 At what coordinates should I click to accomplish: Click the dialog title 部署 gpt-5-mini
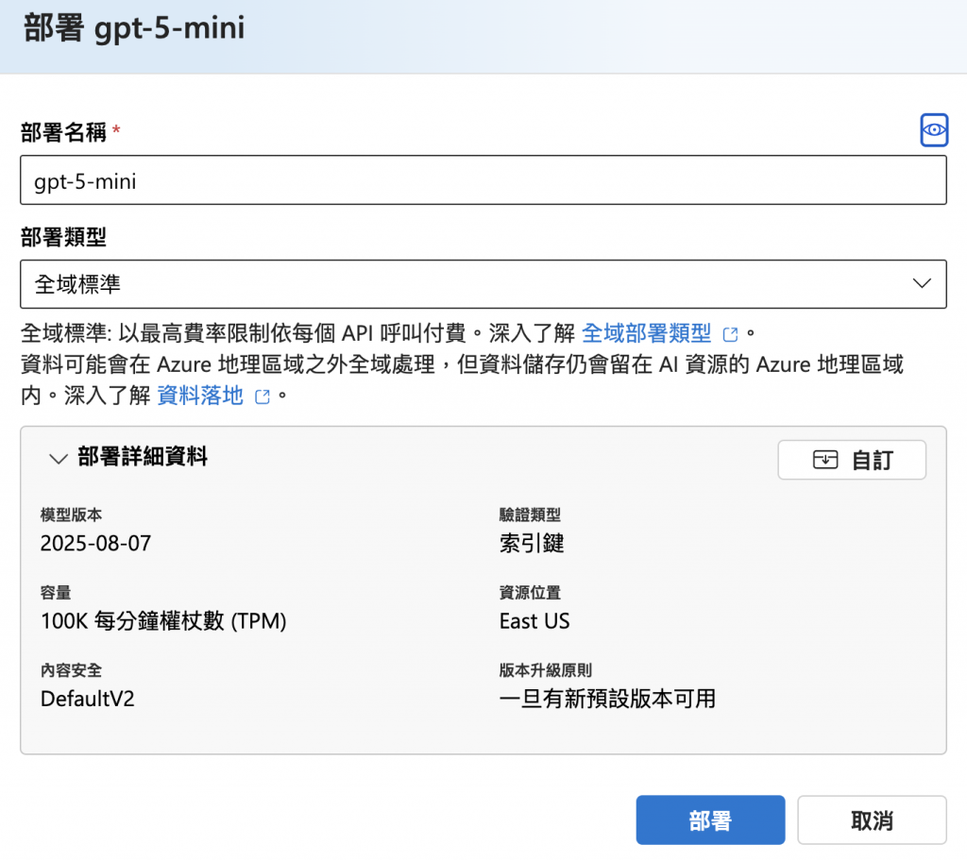point(134,28)
